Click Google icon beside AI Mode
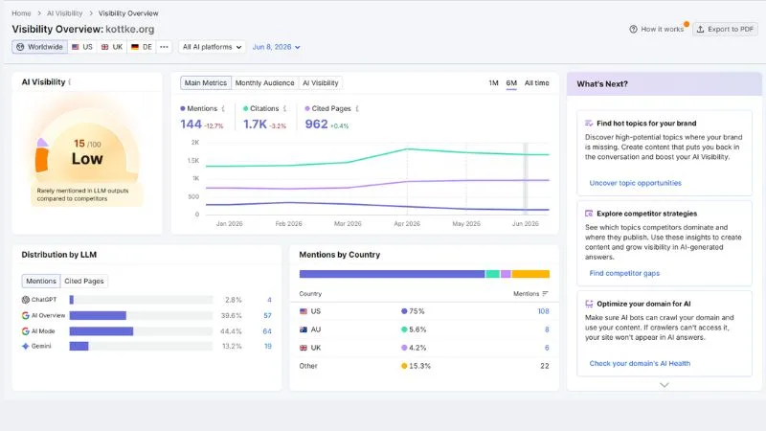Viewport: 766px width, 431px height. coord(26,331)
